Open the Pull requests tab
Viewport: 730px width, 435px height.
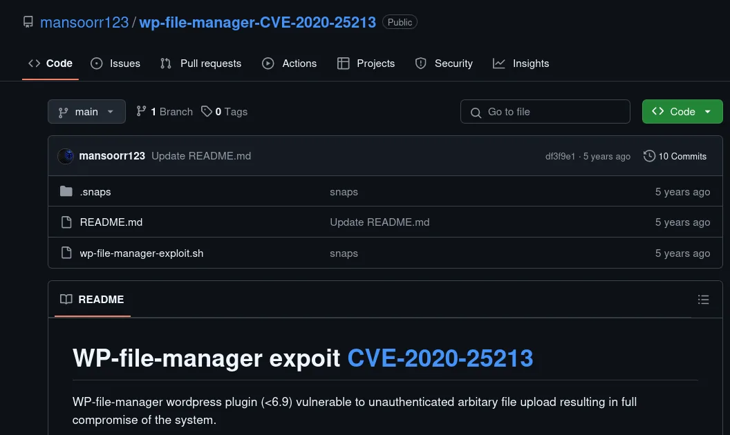pyautogui.click(x=200, y=64)
